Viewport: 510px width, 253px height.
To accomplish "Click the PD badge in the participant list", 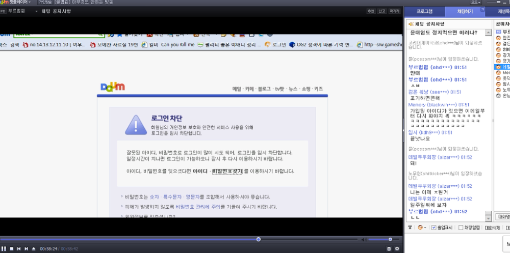I will pos(498,32).
